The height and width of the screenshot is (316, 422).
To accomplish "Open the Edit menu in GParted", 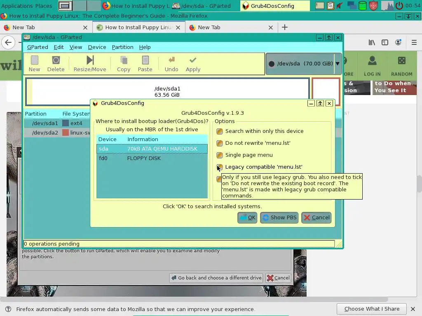I will (59, 47).
